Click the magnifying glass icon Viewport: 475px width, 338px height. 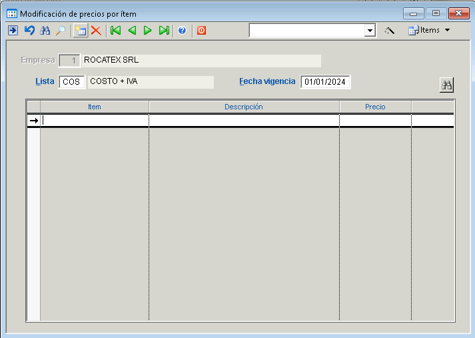(61, 31)
